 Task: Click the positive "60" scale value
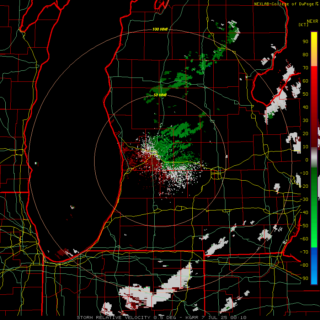click(305, 81)
